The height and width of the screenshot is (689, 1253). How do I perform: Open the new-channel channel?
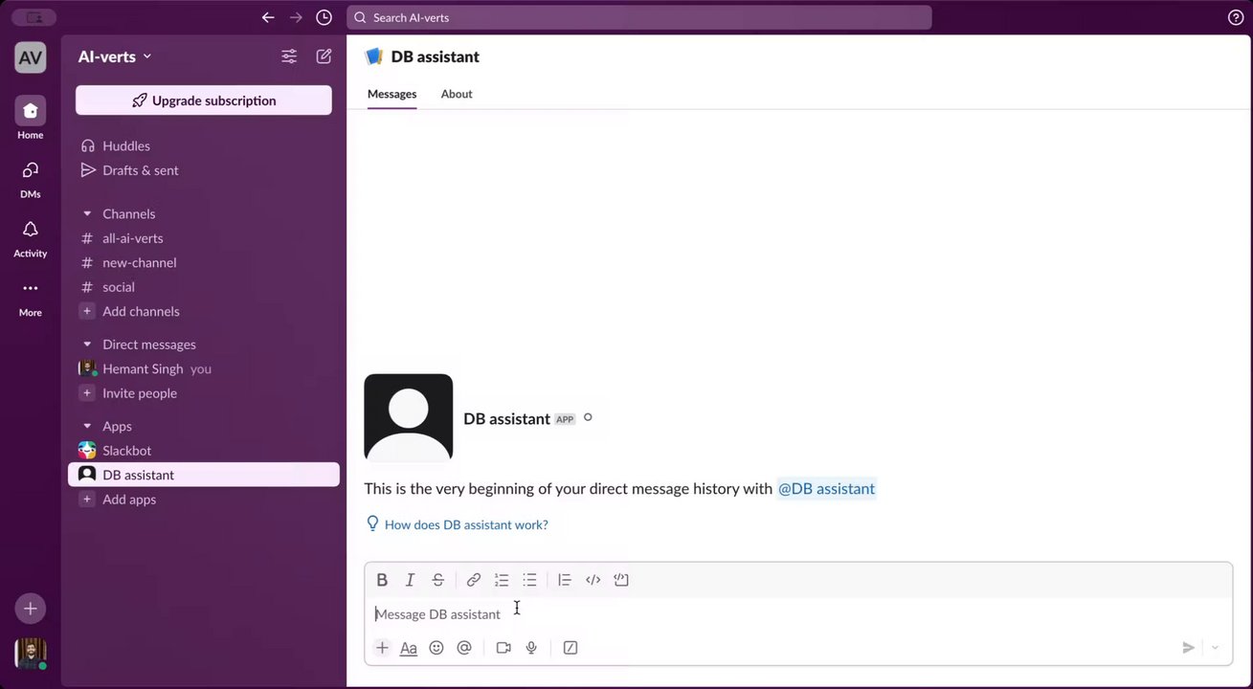pyautogui.click(x=204, y=262)
